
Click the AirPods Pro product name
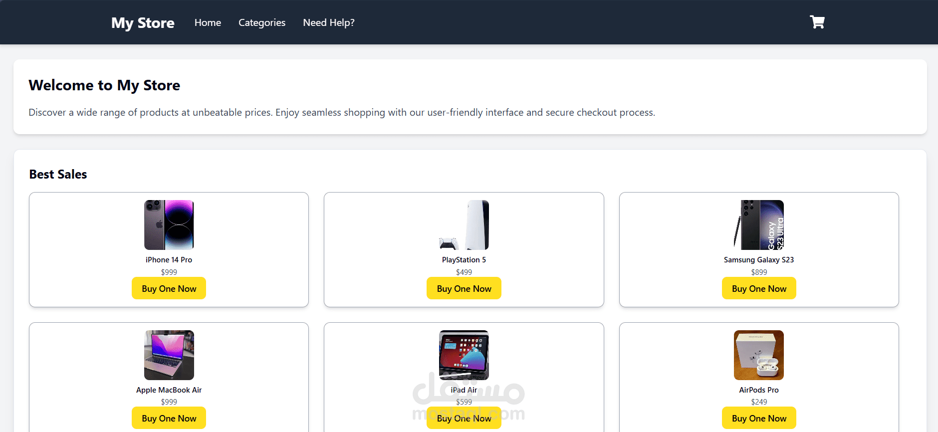tap(759, 390)
